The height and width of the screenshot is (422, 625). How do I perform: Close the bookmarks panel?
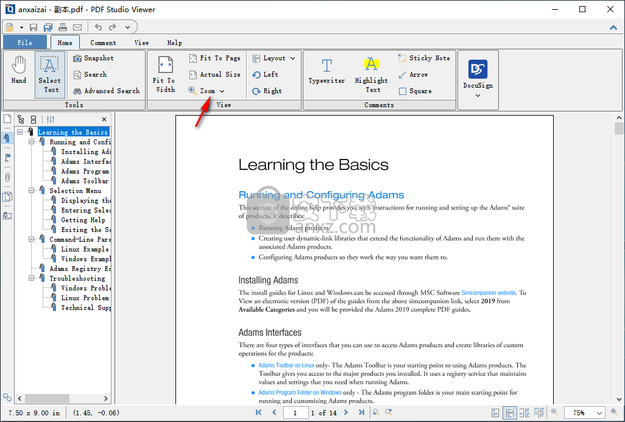104,119
